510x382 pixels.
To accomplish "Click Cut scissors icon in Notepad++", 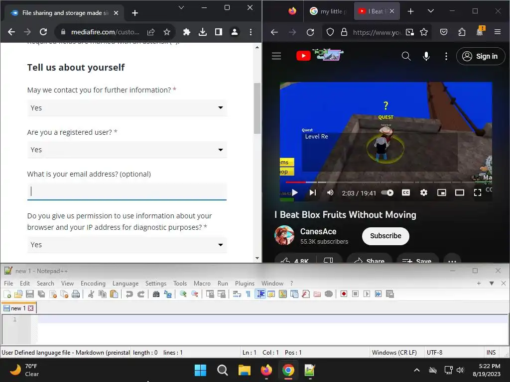I will [91, 294].
